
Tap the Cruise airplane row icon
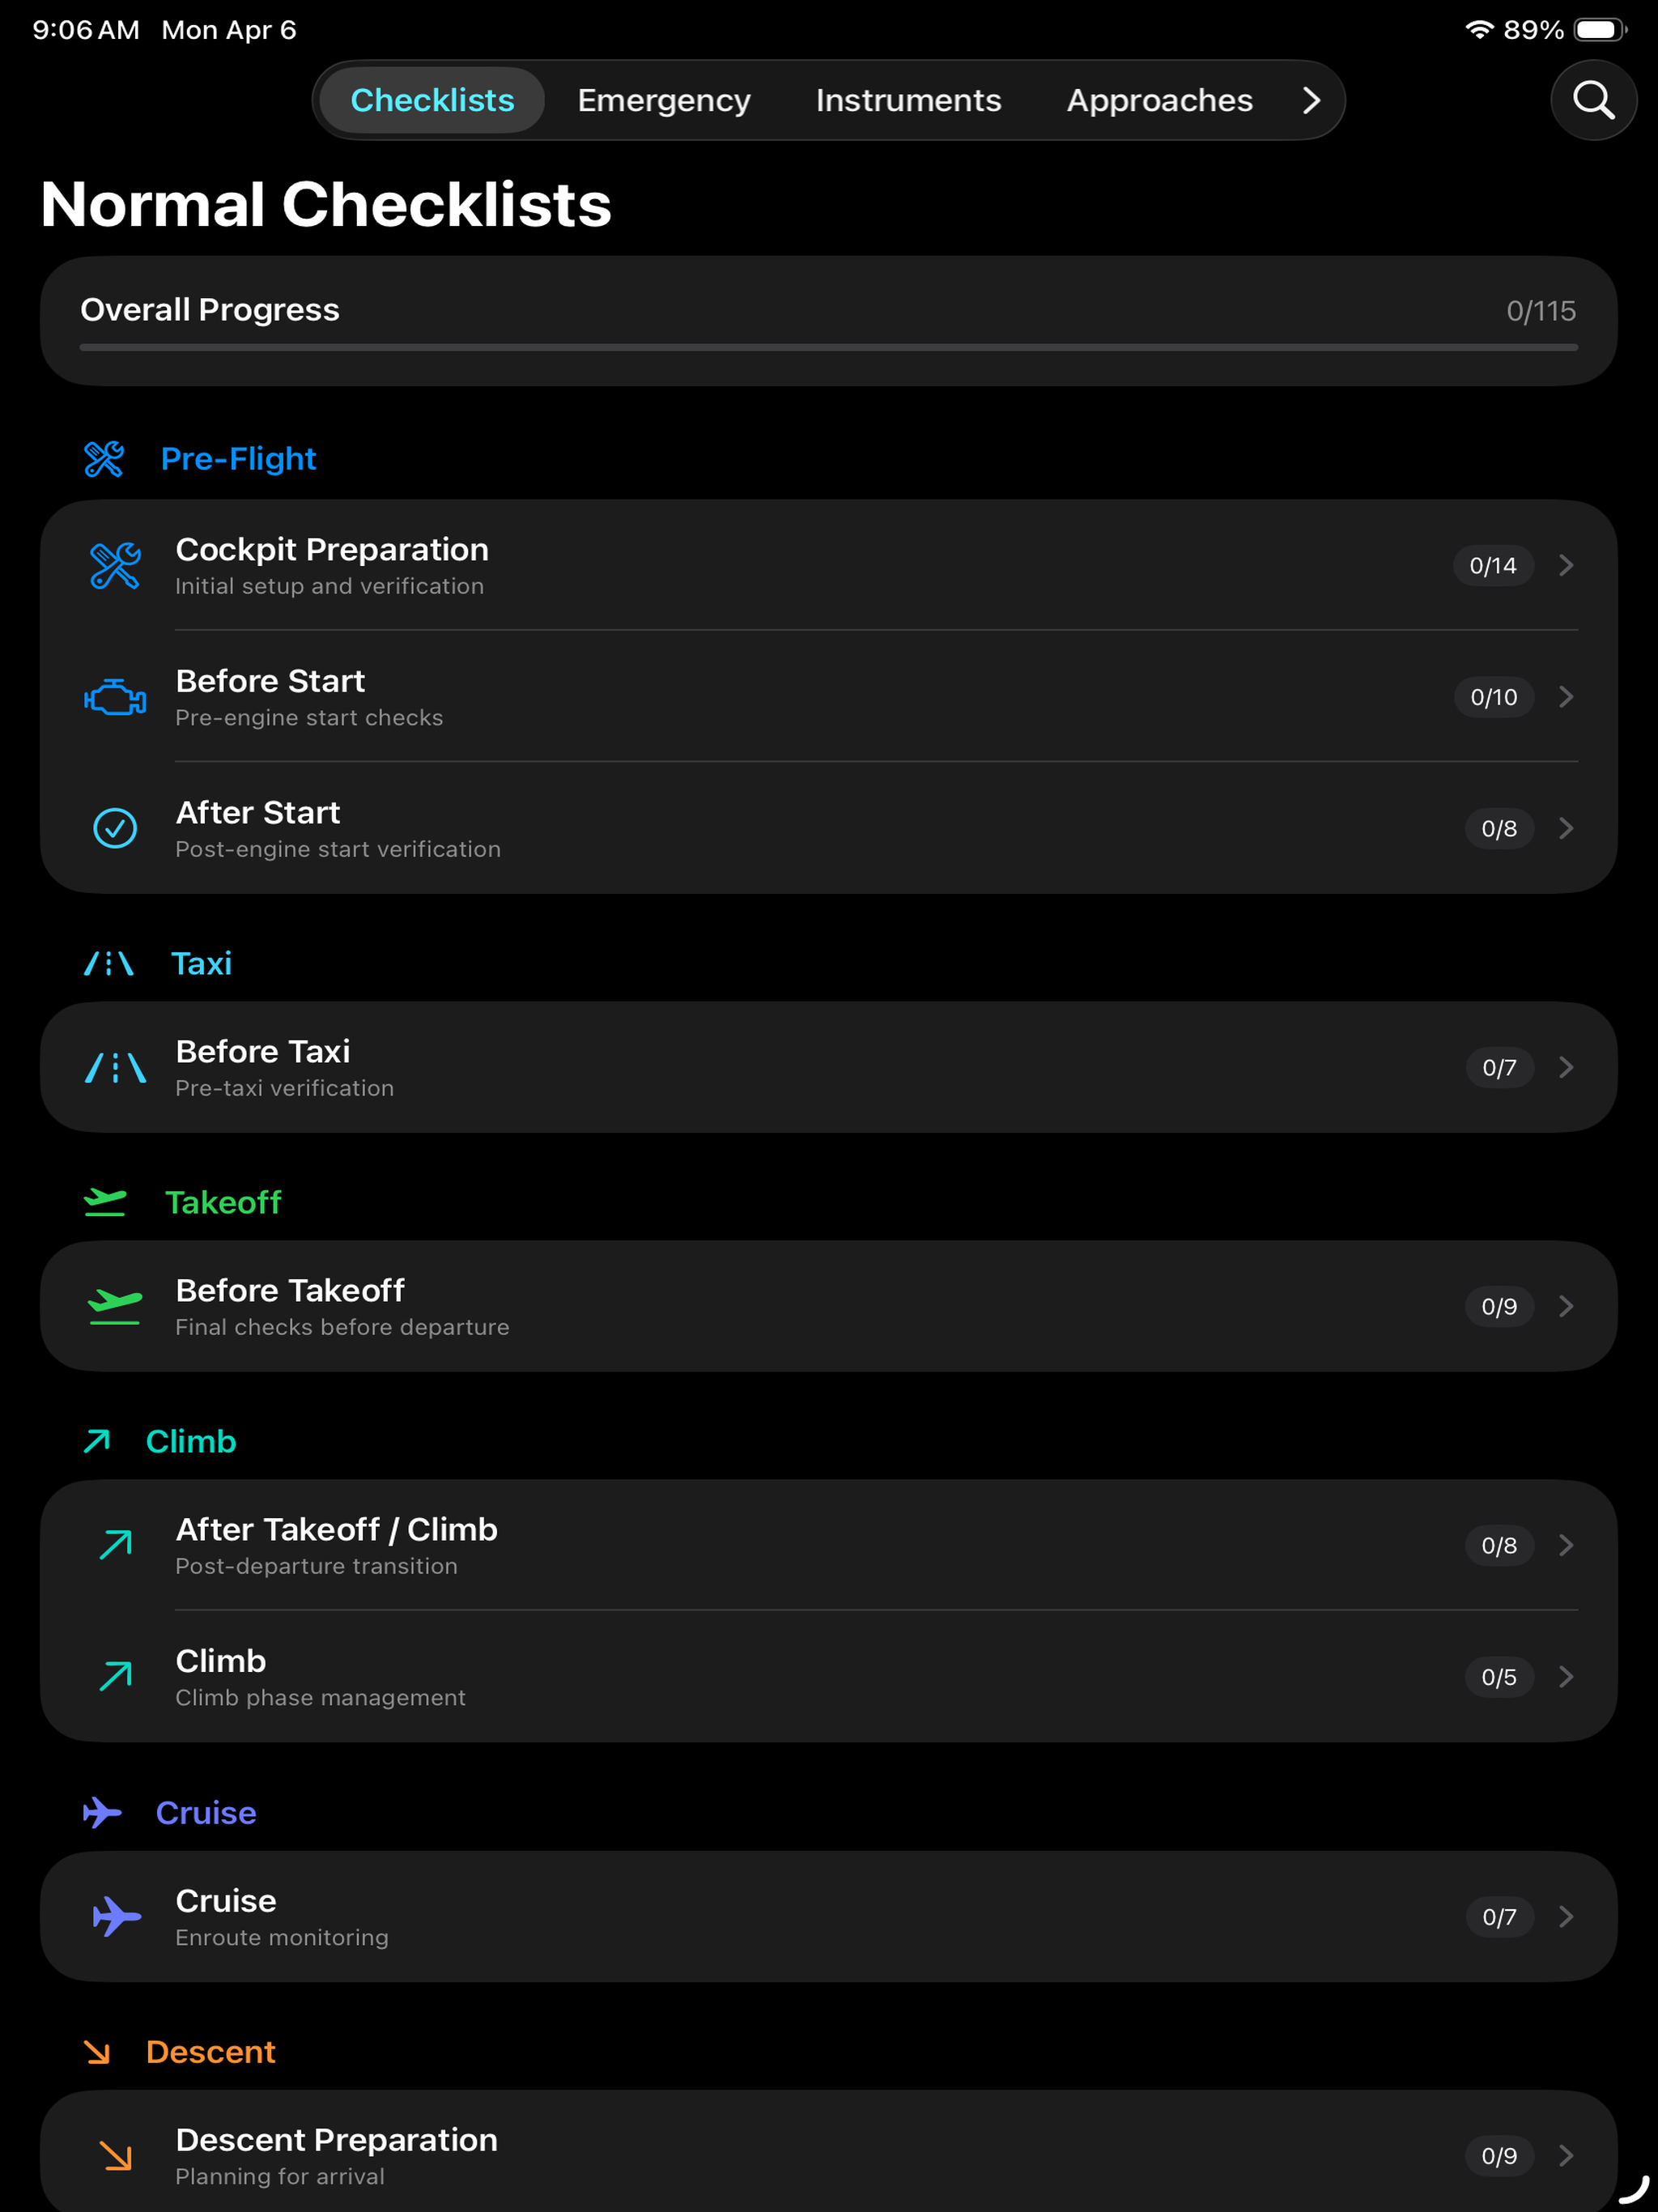pos(116,1916)
